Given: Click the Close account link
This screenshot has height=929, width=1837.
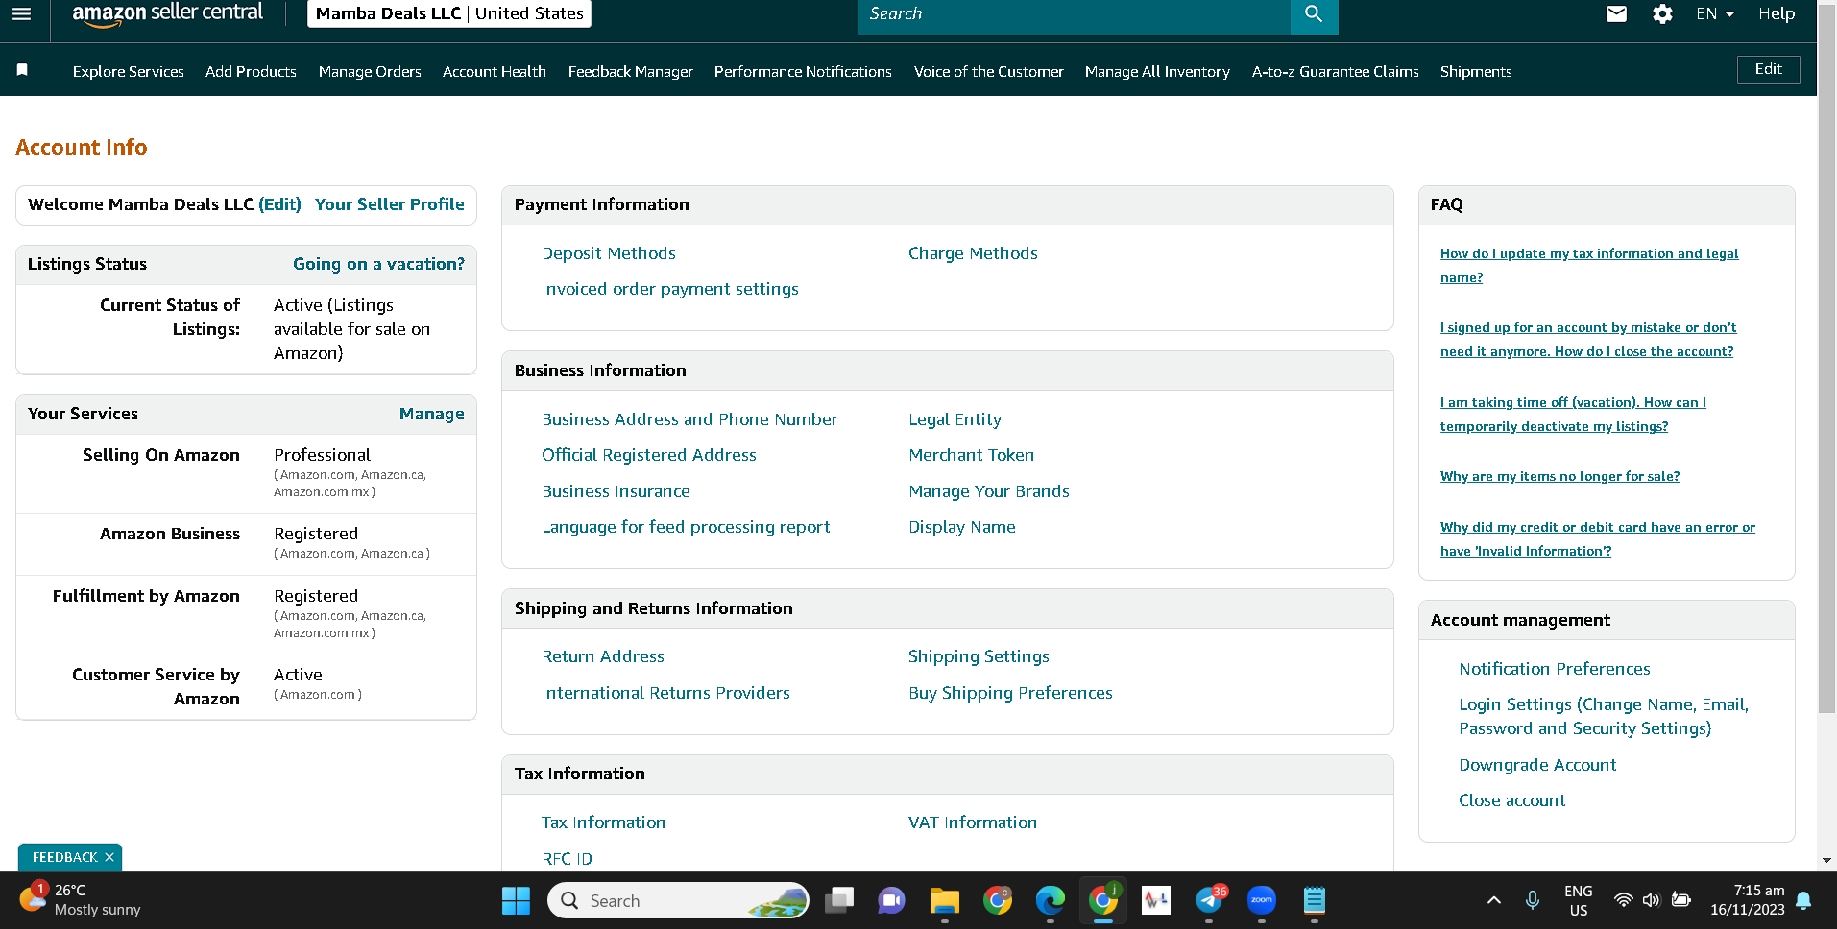Looking at the screenshot, I should [x=1512, y=800].
